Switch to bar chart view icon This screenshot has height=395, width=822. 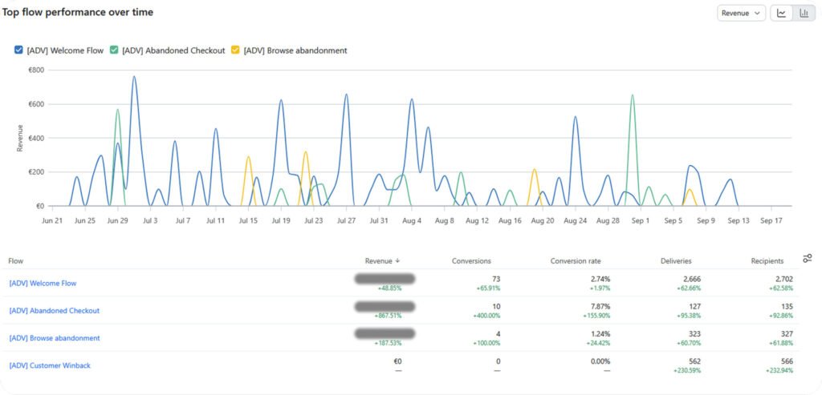(x=804, y=14)
